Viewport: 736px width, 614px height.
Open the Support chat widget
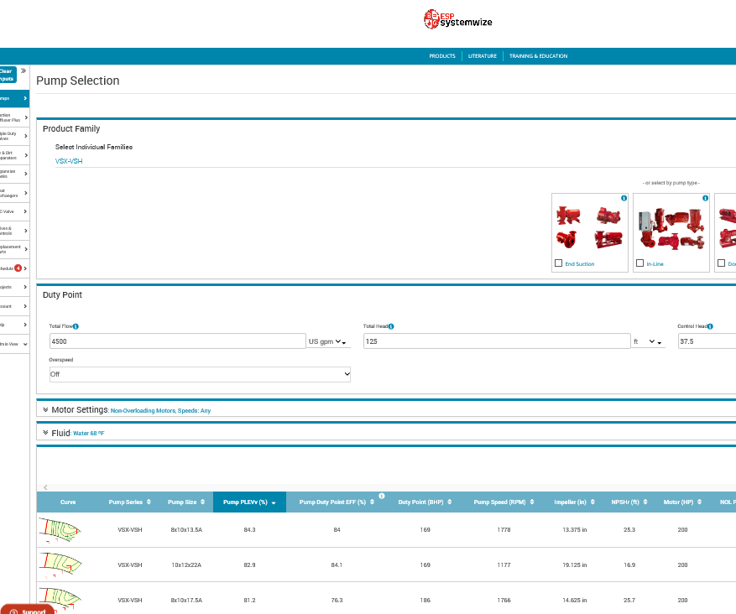(28, 611)
